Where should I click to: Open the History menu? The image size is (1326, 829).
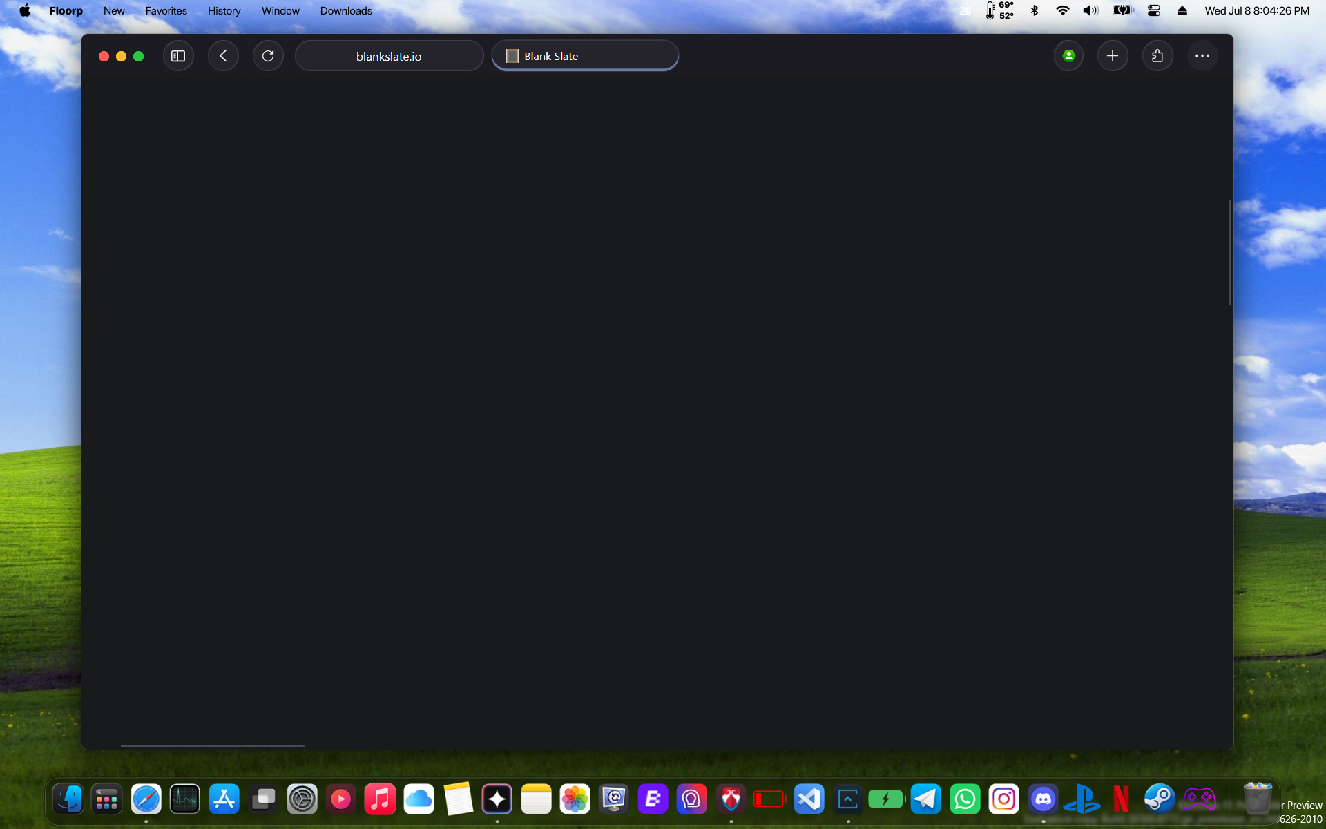(x=224, y=10)
